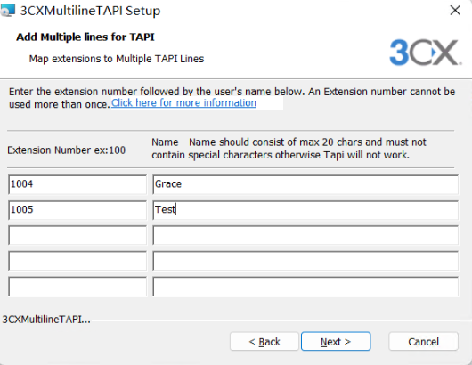Screen dimensions: 472x365
Task: Proceed with the "Next >" button
Action: [336, 342]
